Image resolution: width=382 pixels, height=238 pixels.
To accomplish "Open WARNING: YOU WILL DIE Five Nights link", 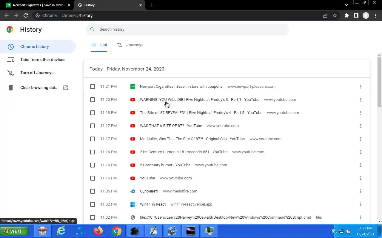I will (x=200, y=100).
